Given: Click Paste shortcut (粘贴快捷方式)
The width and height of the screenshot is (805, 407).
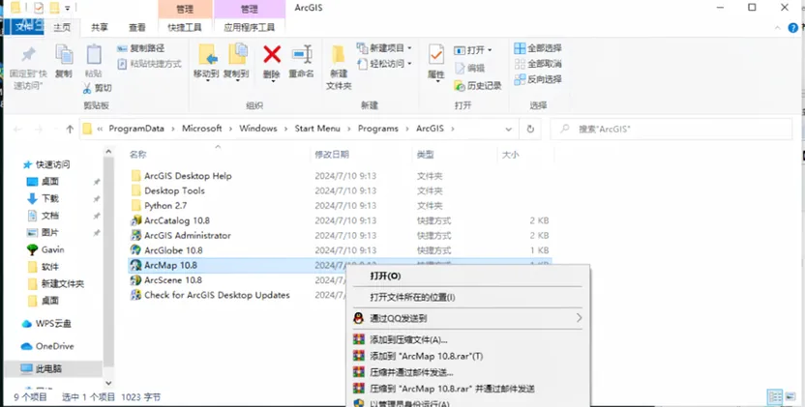Looking at the screenshot, I should click(x=149, y=64).
